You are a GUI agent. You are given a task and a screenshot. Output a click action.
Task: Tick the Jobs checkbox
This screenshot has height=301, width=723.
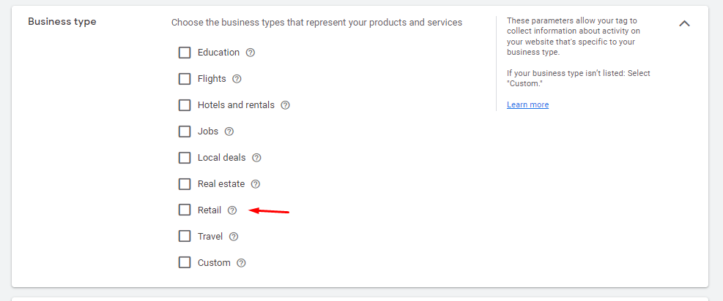185,132
